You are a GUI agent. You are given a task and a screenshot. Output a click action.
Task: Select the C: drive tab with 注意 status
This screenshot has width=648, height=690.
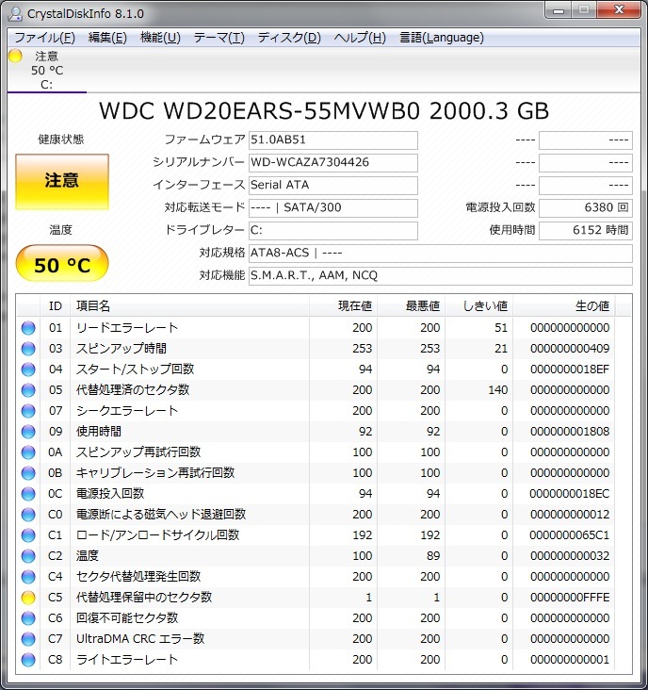47,70
